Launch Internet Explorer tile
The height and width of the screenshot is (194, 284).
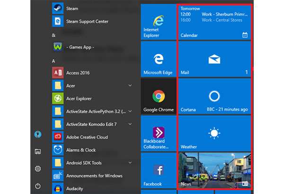click(158, 22)
